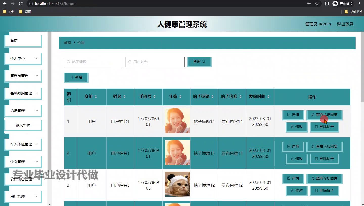The height and width of the screenshot is (206, 364).
Task: Click the 索引 column header
Action: coord(71,97)
